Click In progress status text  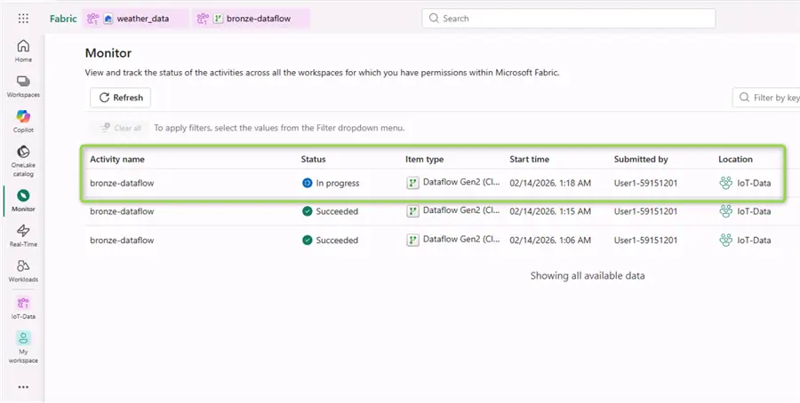point(338,183)
